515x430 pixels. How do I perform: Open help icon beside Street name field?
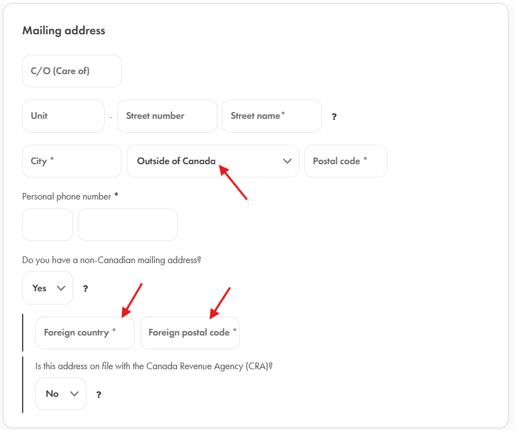click(334, 117)
